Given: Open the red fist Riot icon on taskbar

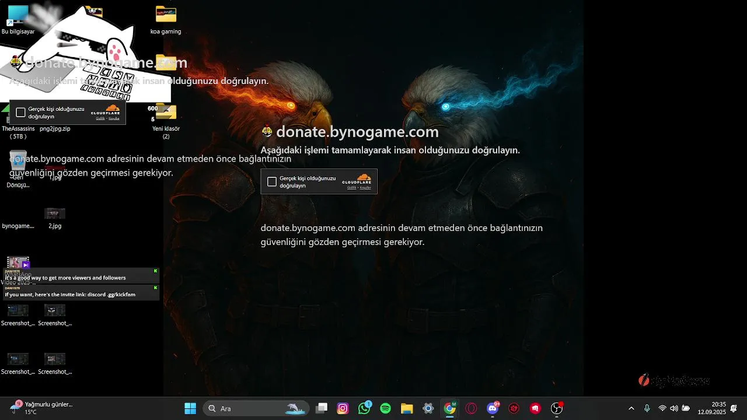Looking at the screenshot, I should 535,408.
